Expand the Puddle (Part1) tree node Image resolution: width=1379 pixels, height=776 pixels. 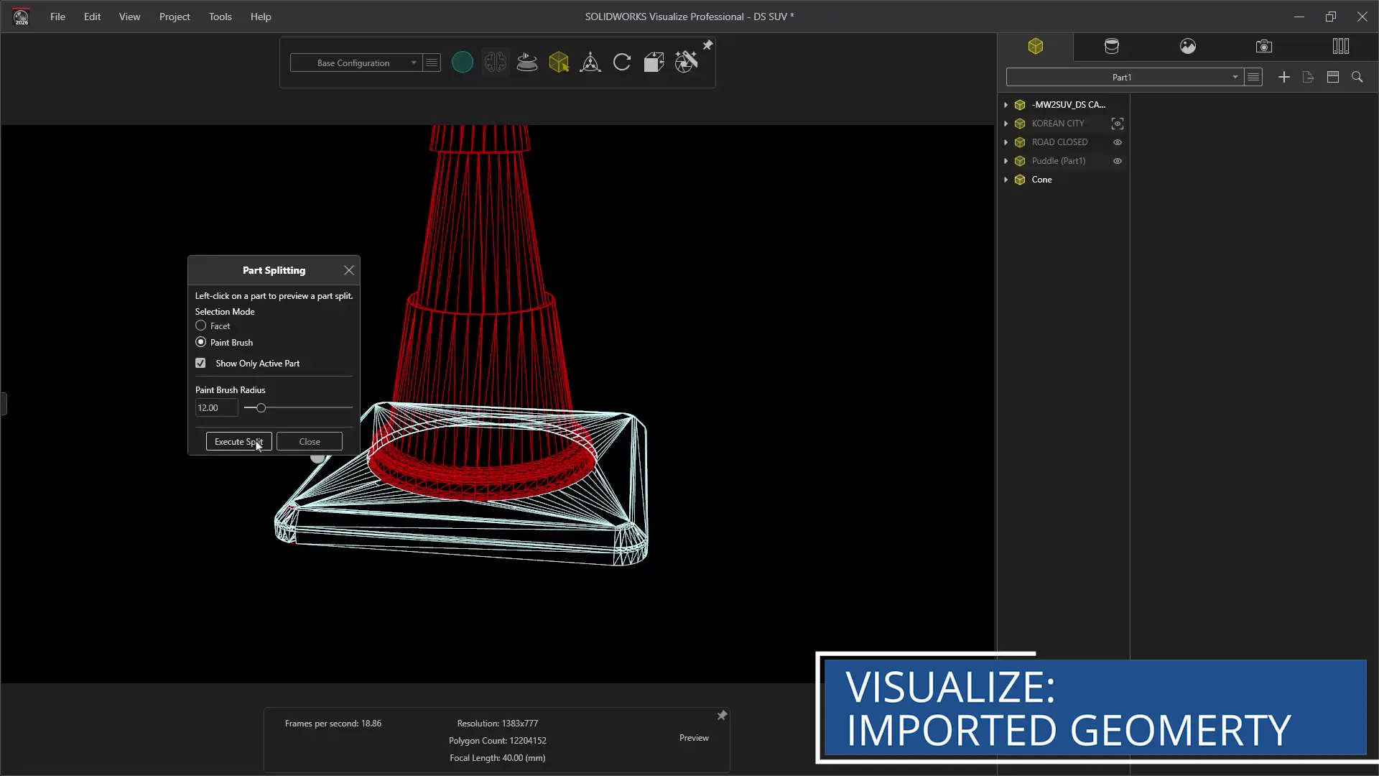pyautogui.click(x=1006, y=161)
